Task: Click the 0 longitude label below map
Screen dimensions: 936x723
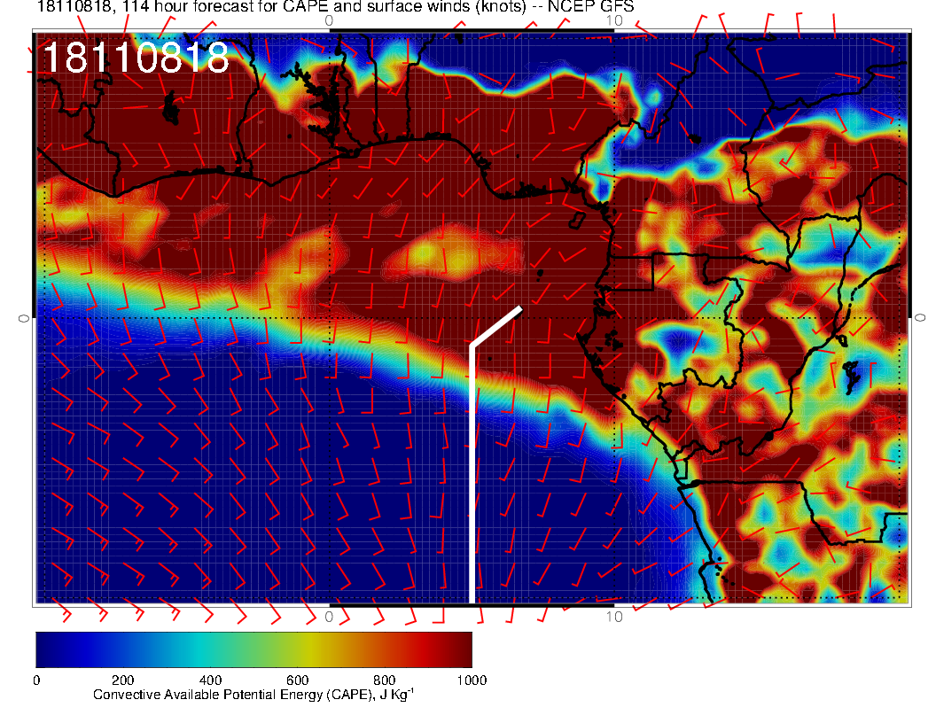Action: tap(330, 617)
